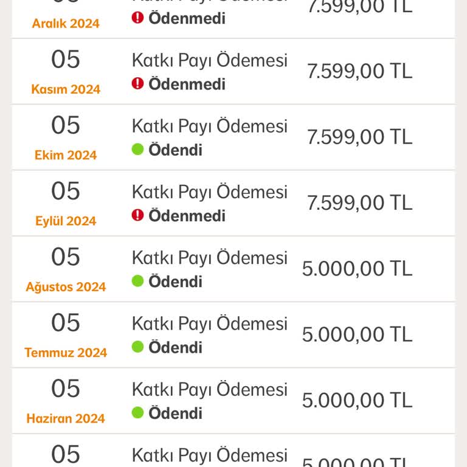Click the green paid dot for Ağustos 2024
The image size is (467, 467).
point(138,281)
